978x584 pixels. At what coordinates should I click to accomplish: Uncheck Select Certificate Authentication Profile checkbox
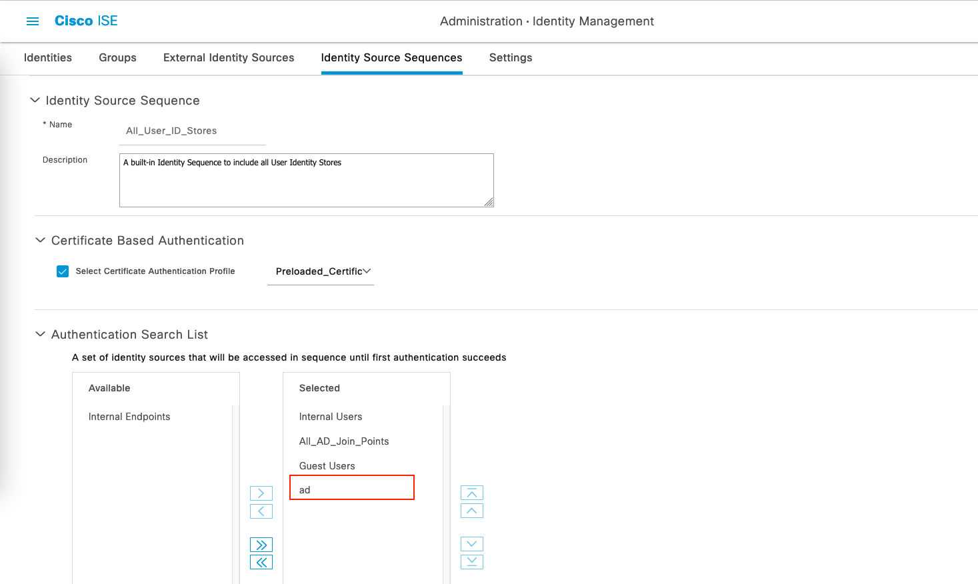coord(63,271)
